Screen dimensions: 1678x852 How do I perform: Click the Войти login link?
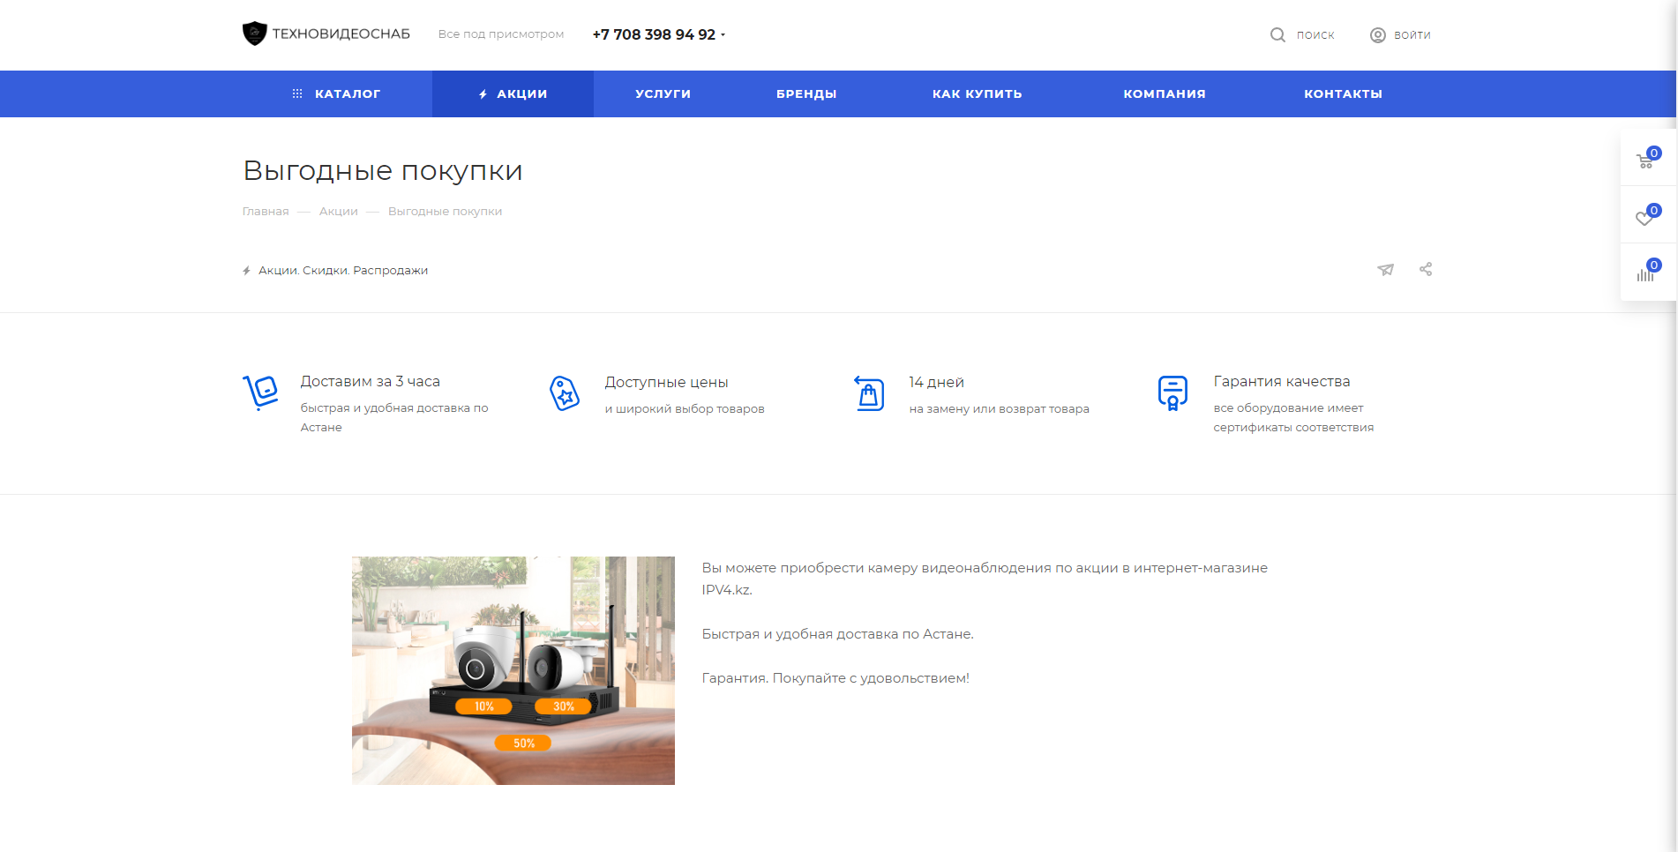pos(1412,35)
